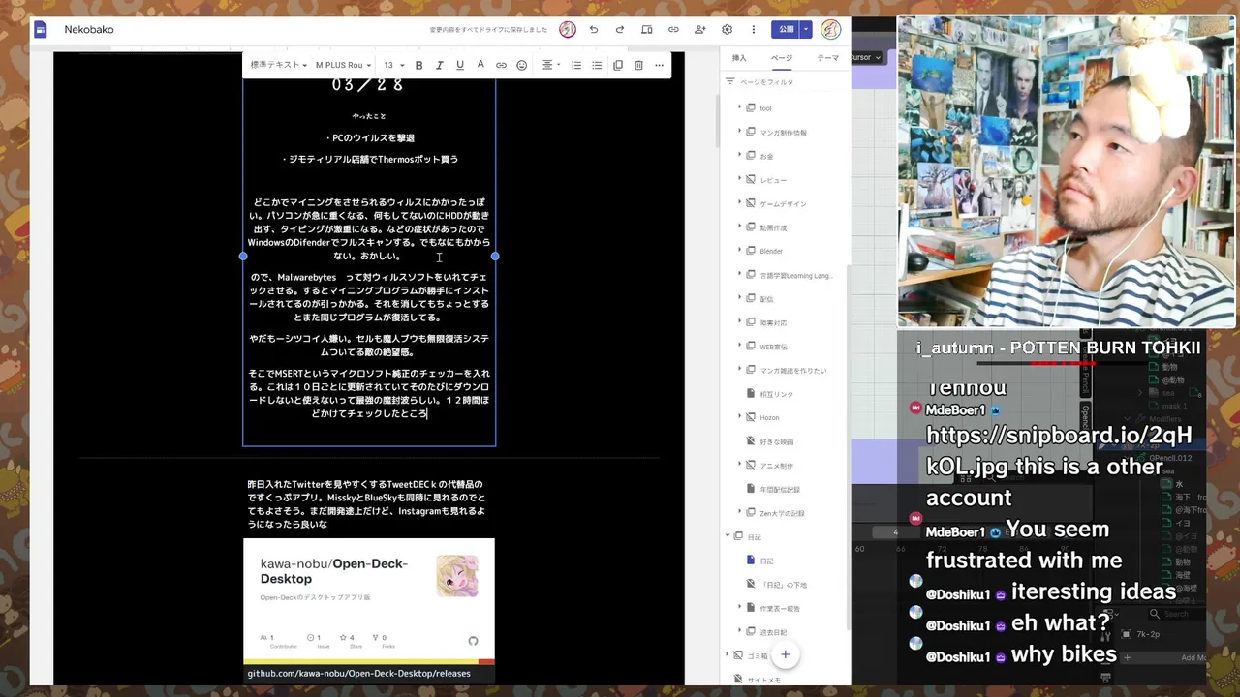Select the Zen大学の記録 page
This screenshot has height=697, width=1240.
point(782,513)
